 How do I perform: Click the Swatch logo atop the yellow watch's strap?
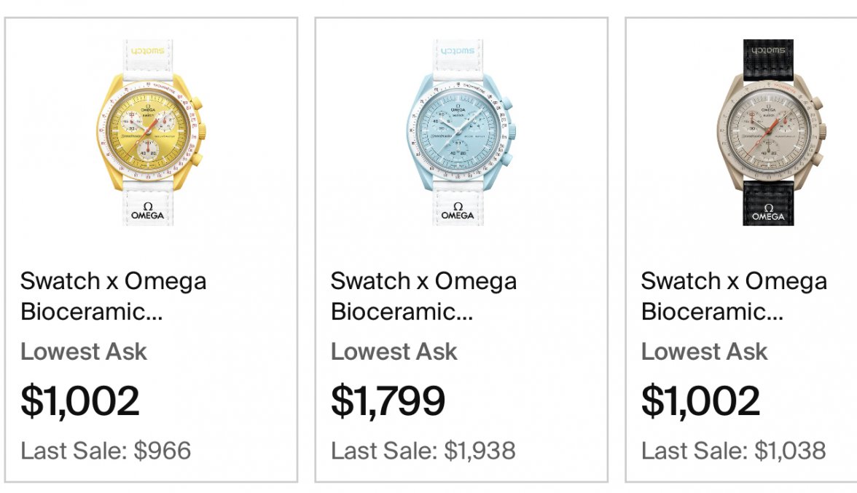(x=149, y=52)
